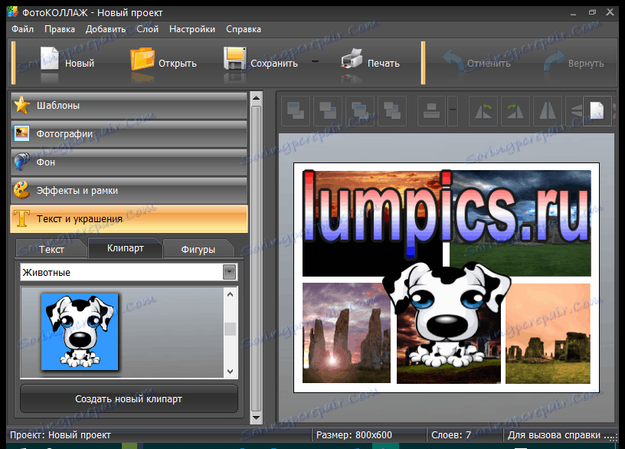This screenshot has height=449, width=625.
Task: Select the standing stones photo in collage
Action: click(x=346, y=333)
